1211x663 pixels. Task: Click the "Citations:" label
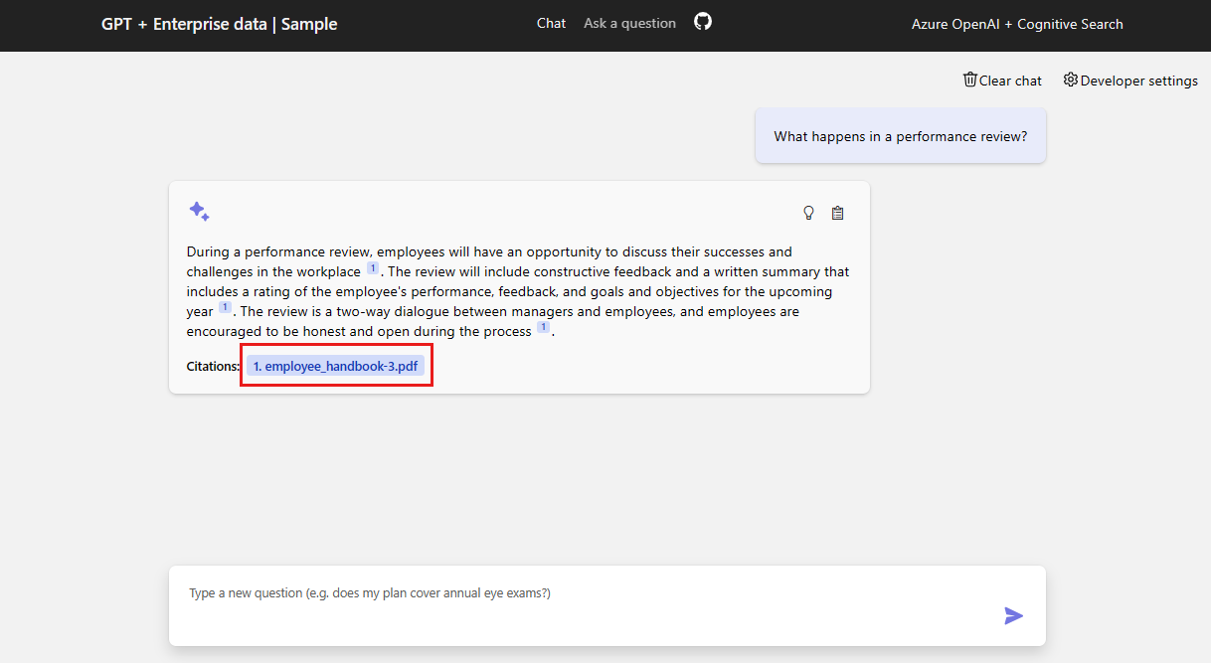(214, 366)
